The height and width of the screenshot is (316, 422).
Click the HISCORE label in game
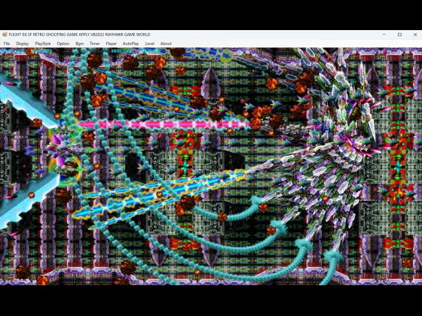[122, 51]
